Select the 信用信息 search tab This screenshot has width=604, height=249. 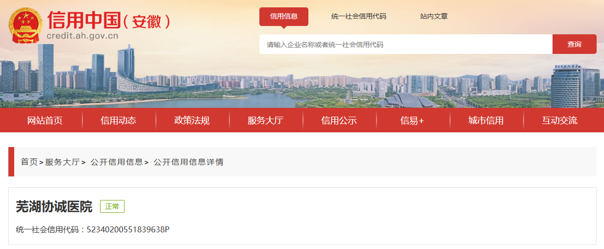(284, 16)
